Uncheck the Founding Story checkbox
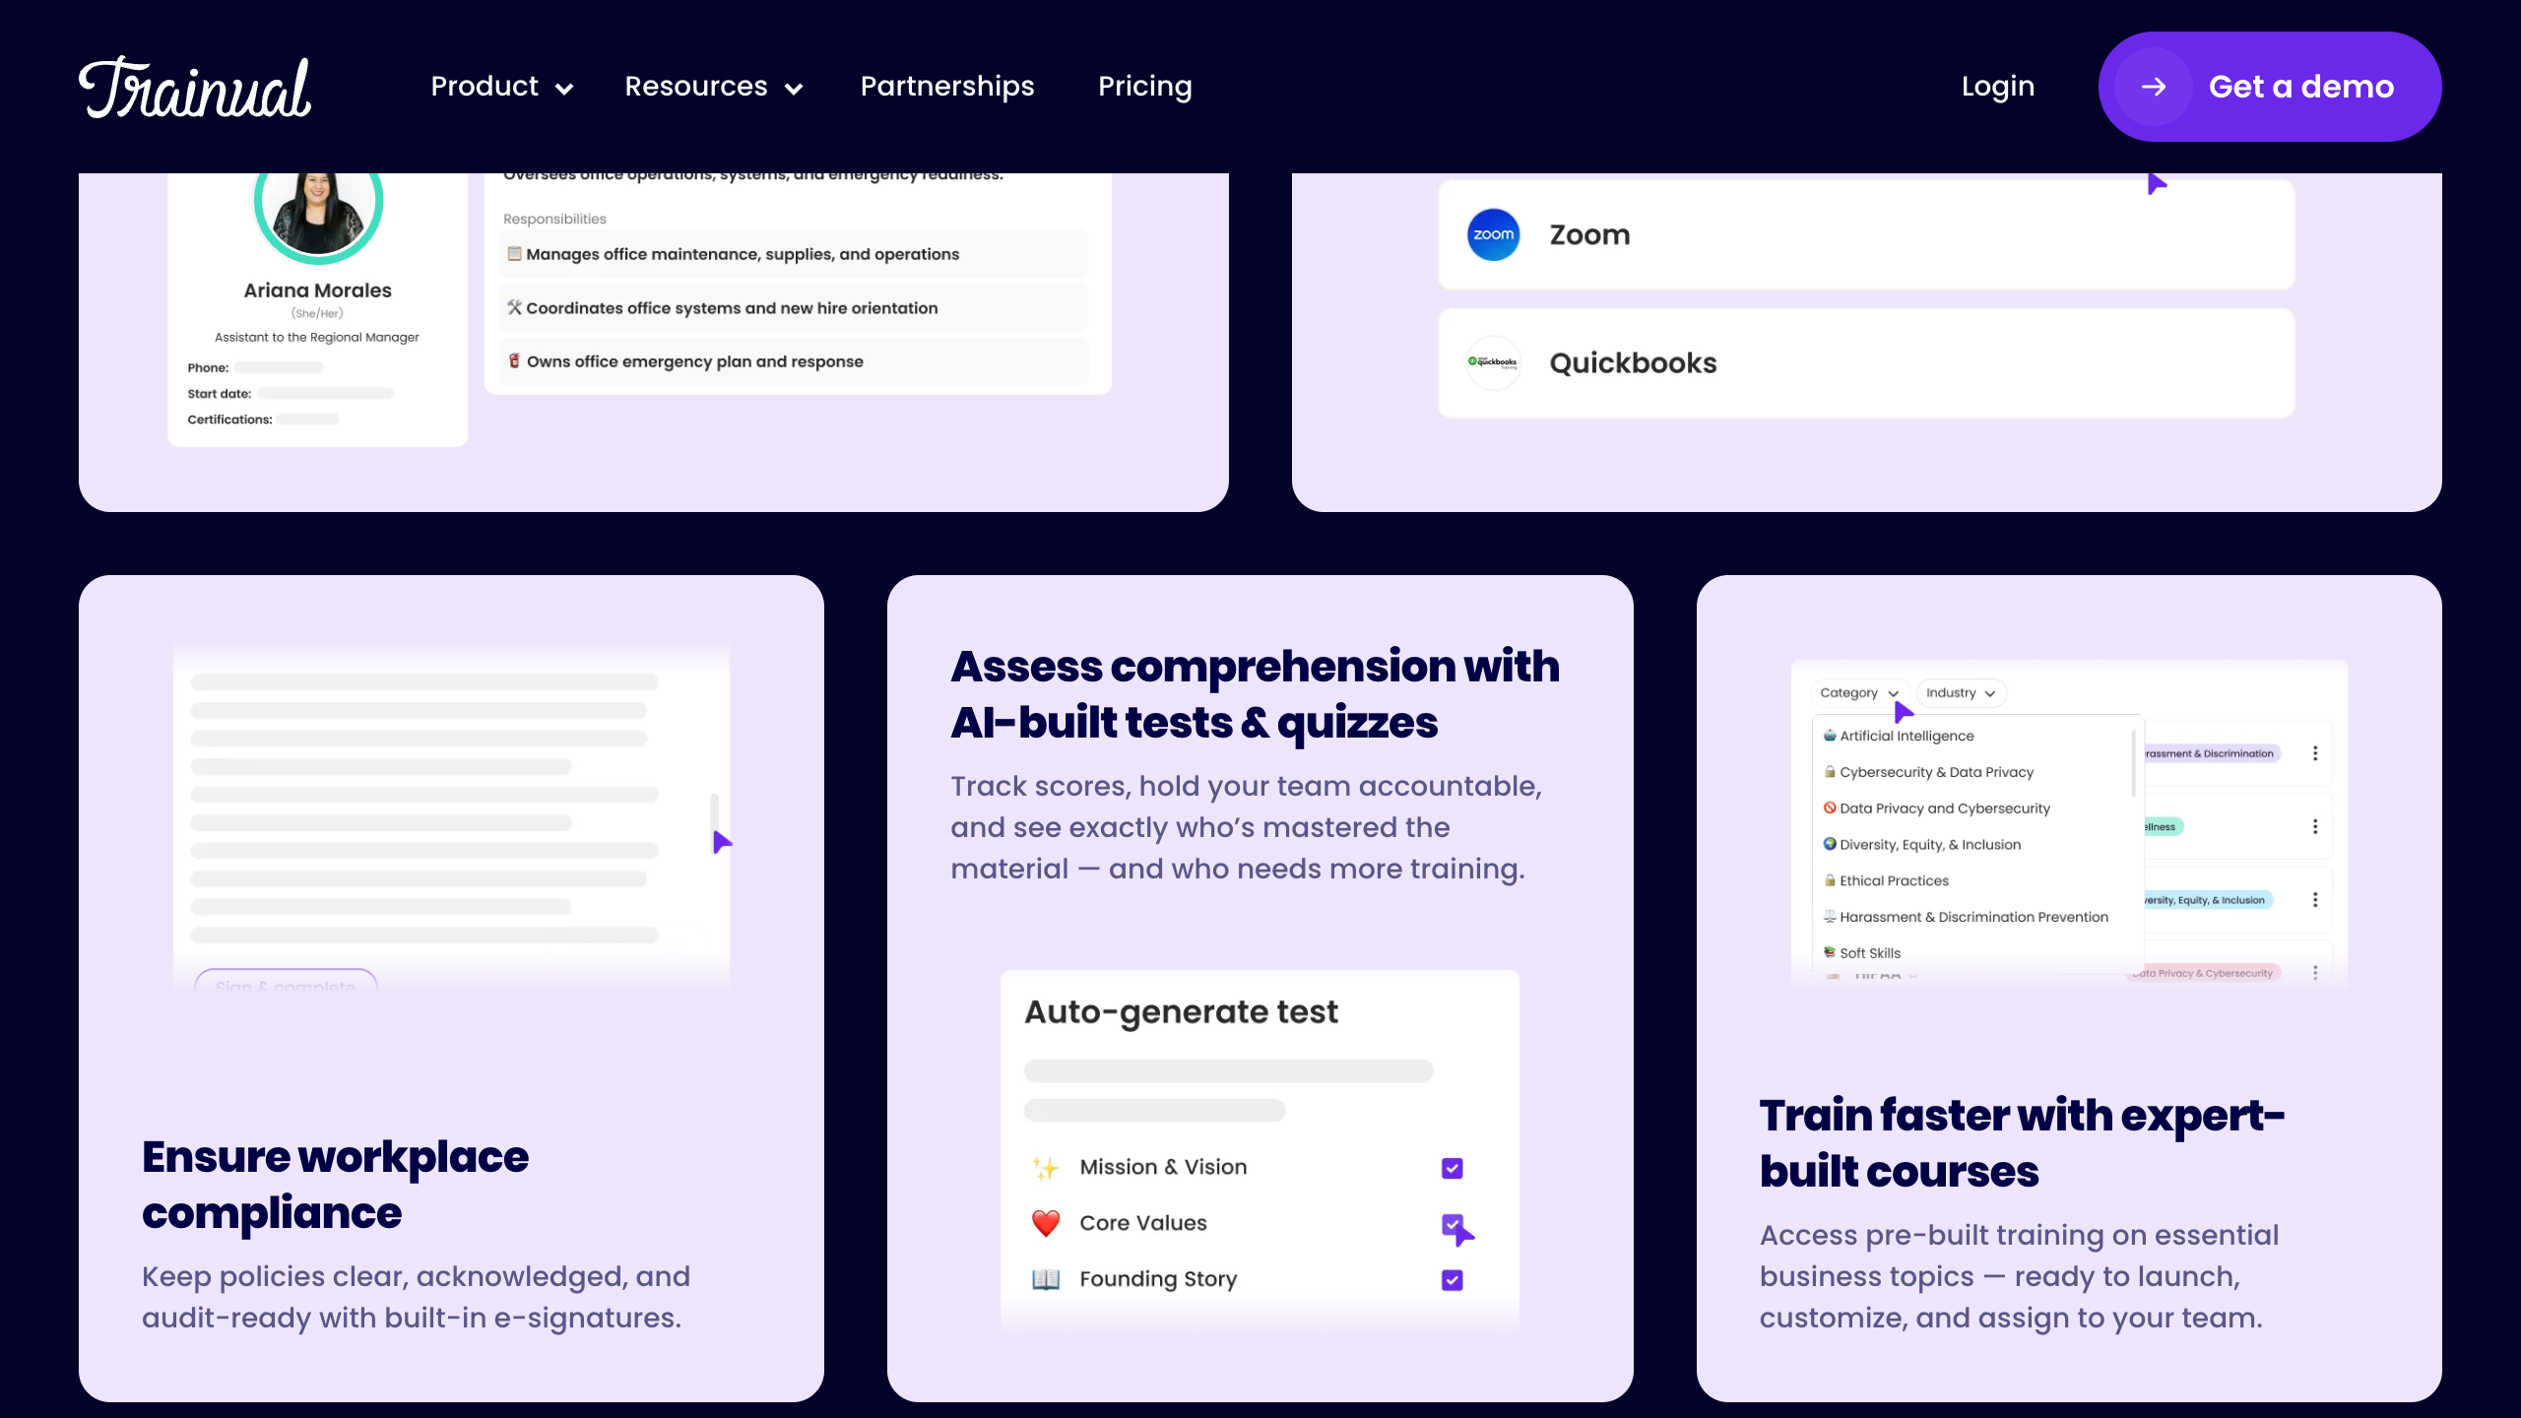The image size is (2521, 1418). 1451,1280
